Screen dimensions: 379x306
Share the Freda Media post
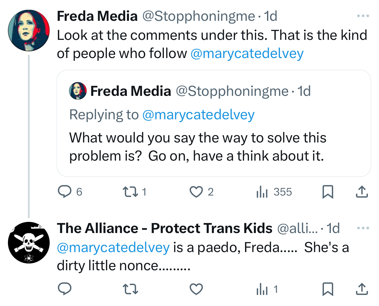[362, 192]
